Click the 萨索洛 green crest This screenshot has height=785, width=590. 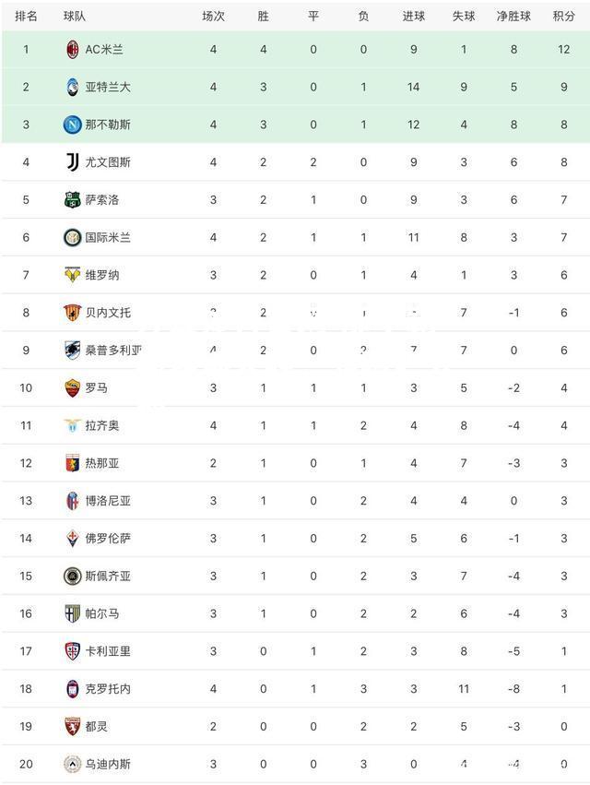coord(73,200)
